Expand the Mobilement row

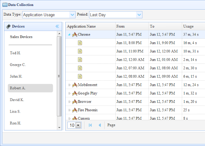click(x=69, y=85)
